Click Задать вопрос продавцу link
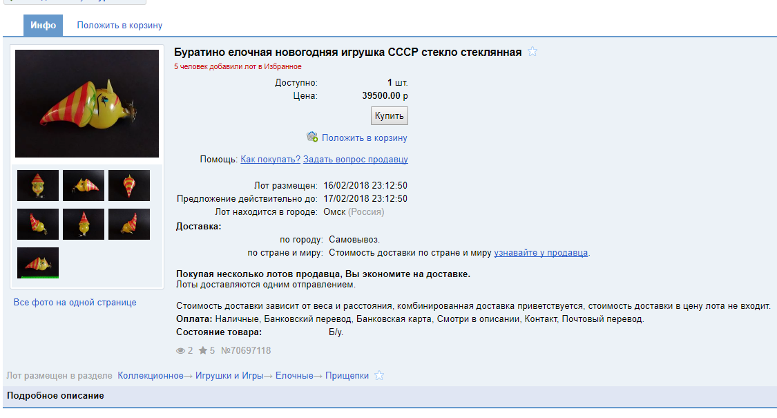Screen dimensions: 777x418 [x=355, y=159]
